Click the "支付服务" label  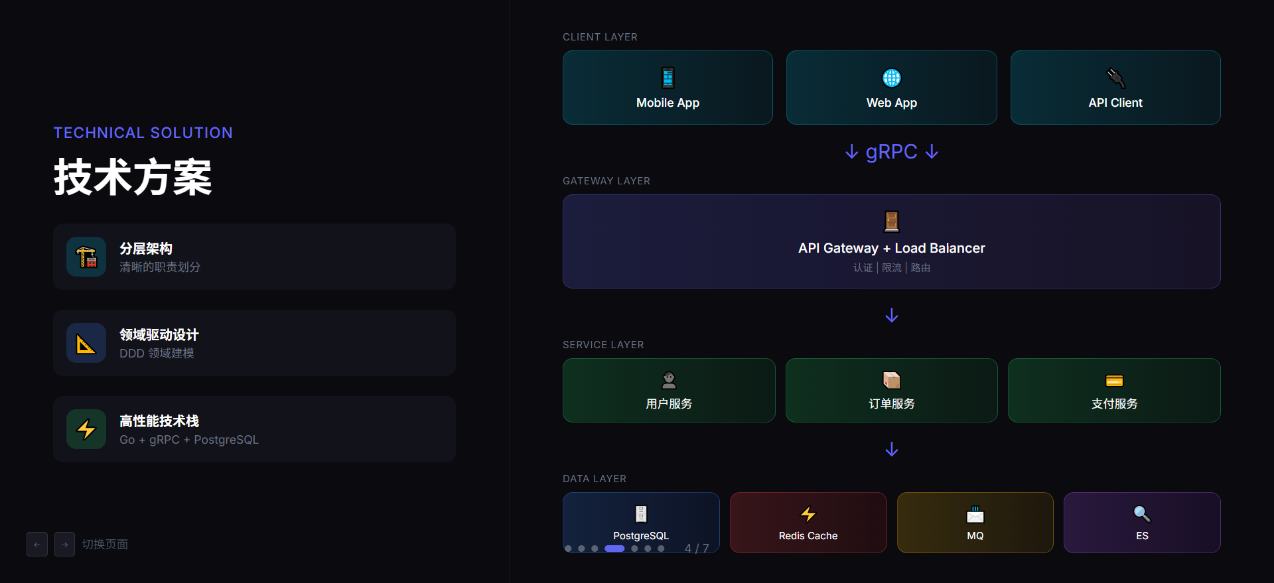(x=1115, y=404)
